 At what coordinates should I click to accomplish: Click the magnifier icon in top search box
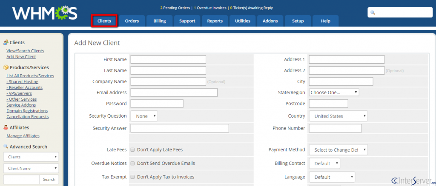[x=373, y=13]
